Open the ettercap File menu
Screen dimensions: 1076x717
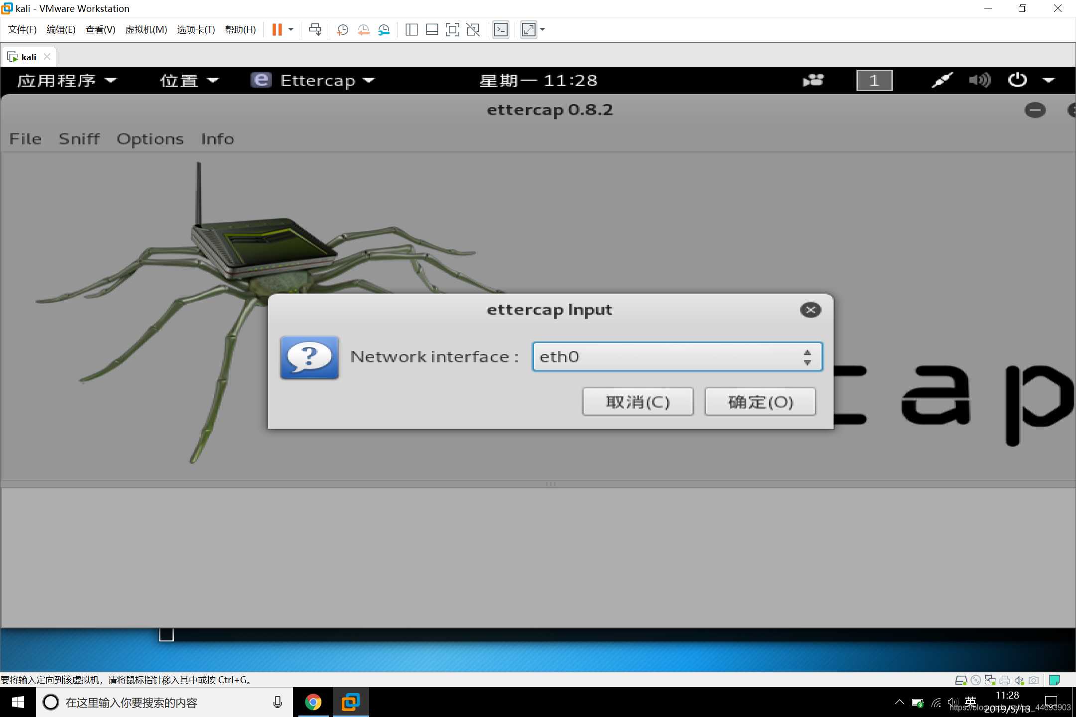pos(25,139)
